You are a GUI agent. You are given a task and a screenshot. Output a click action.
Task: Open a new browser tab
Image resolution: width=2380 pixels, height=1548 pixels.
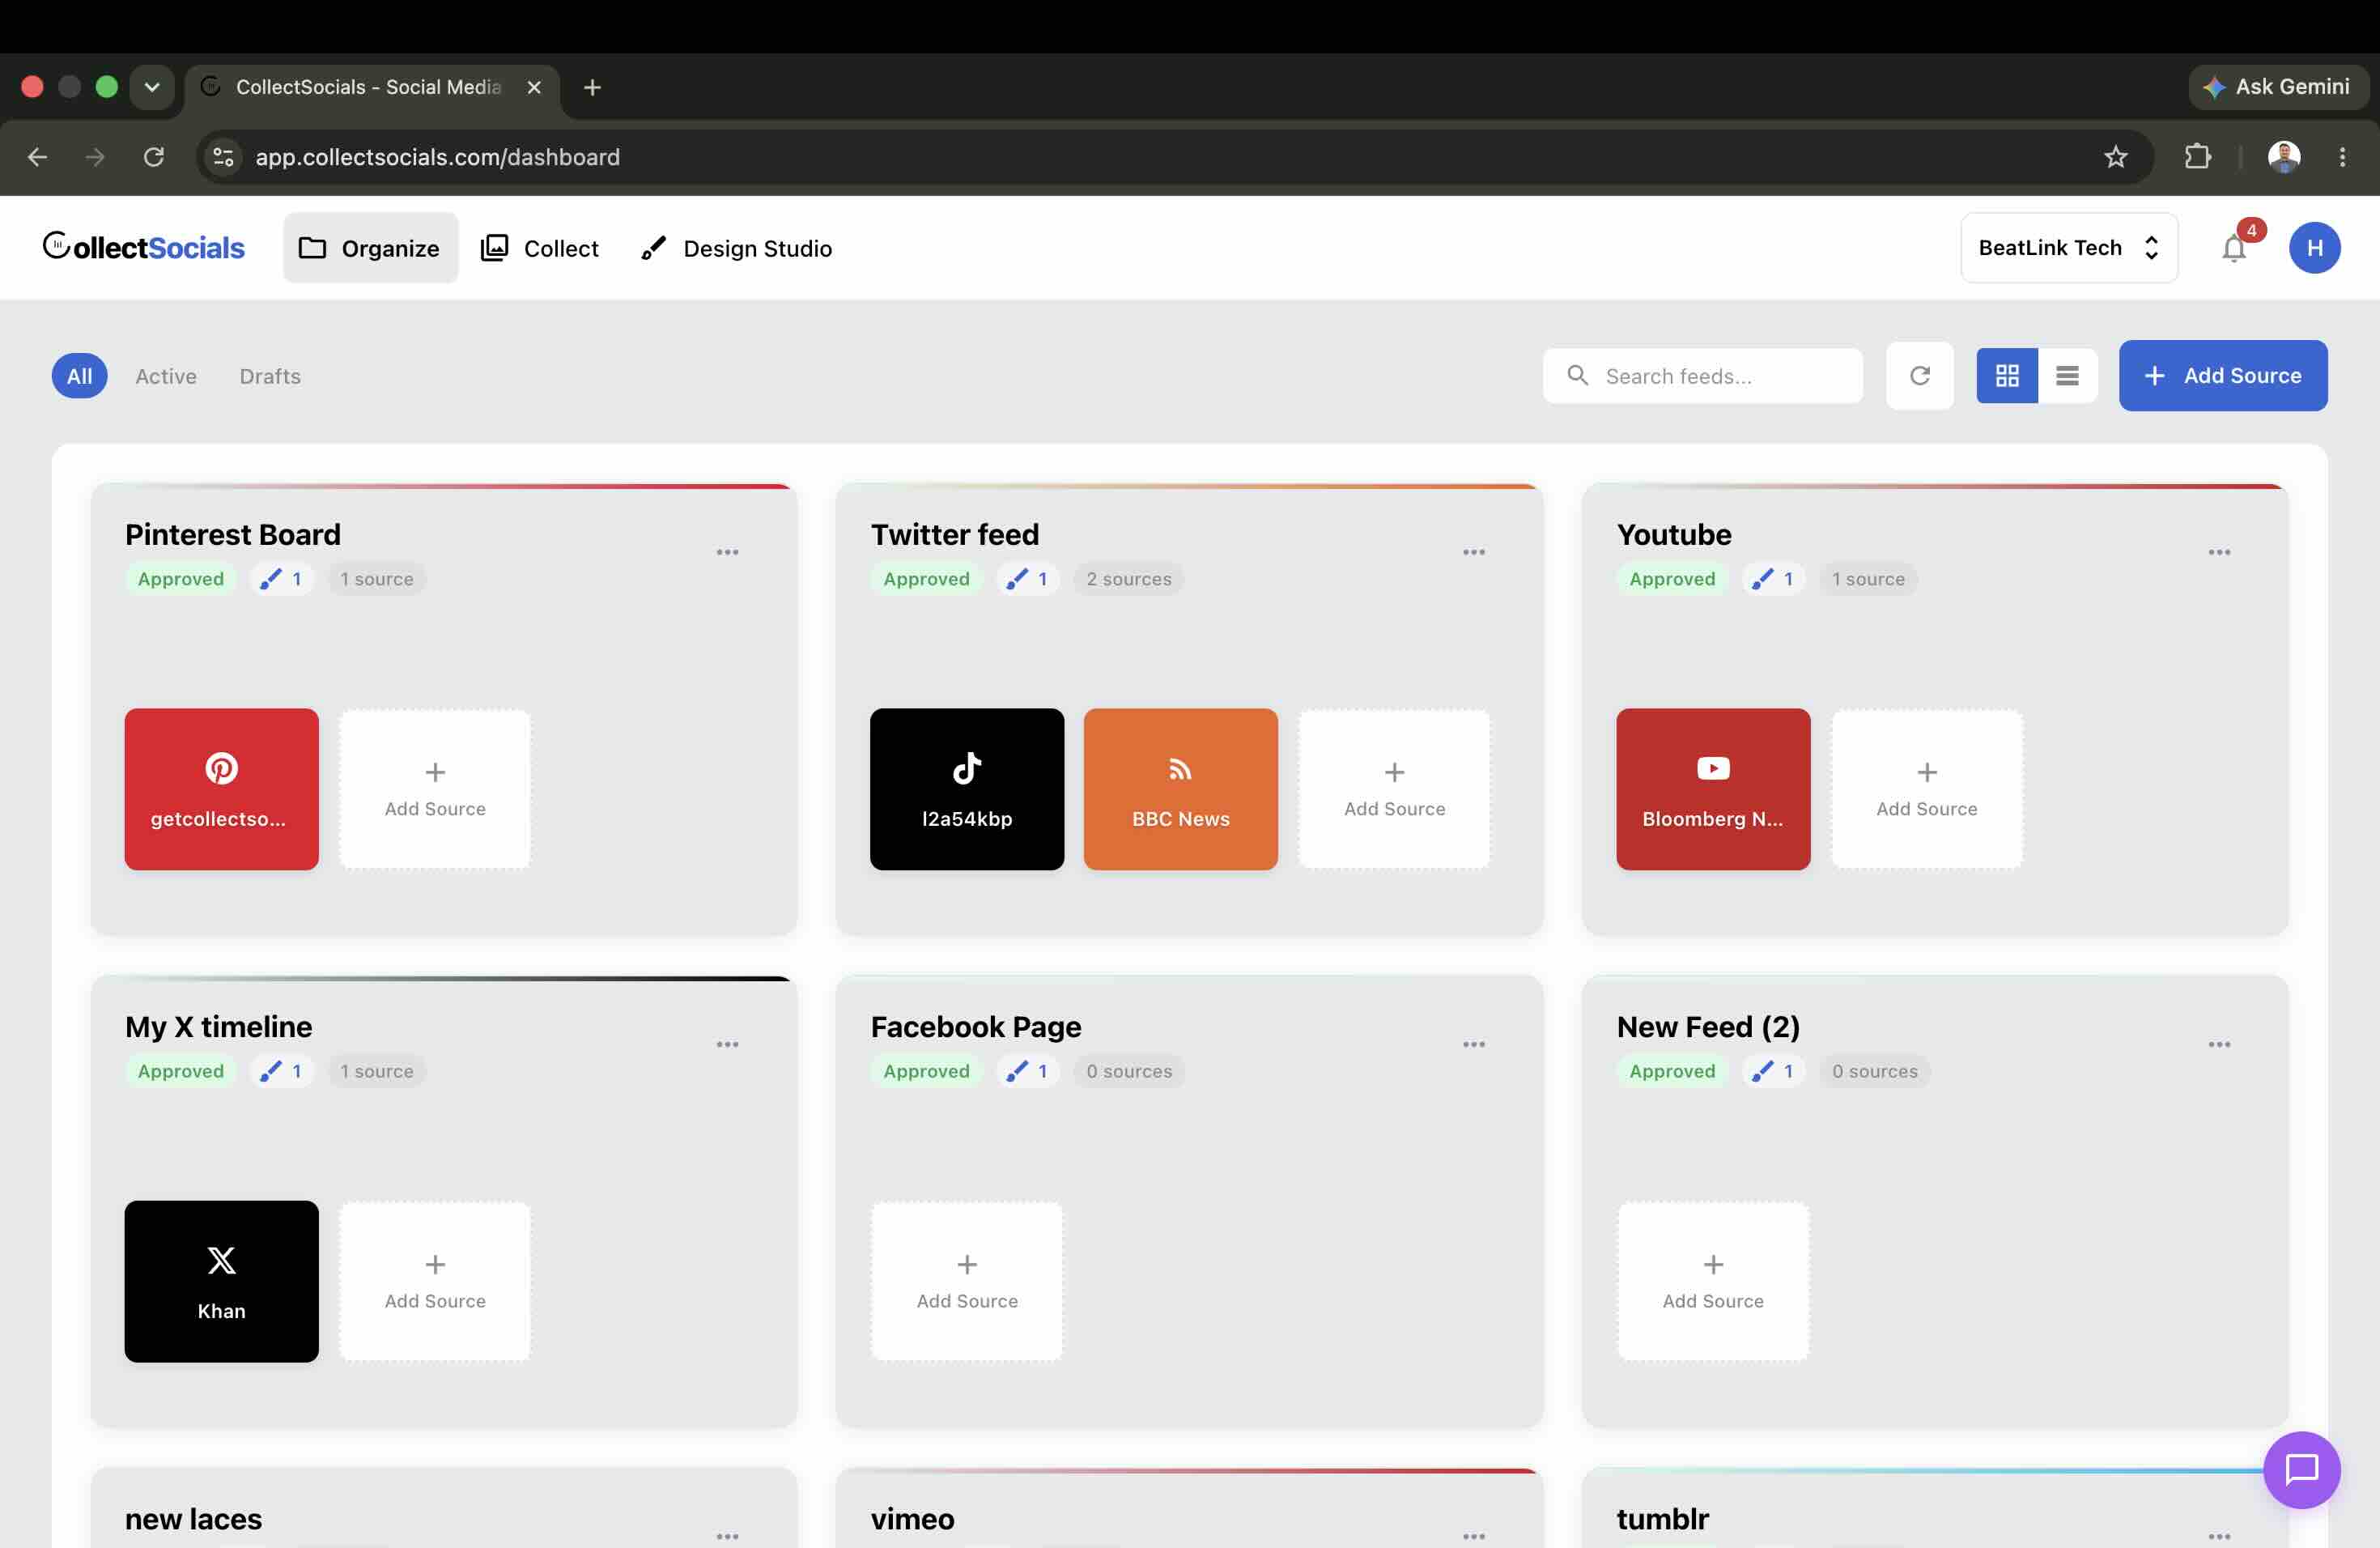click(592, 87)
